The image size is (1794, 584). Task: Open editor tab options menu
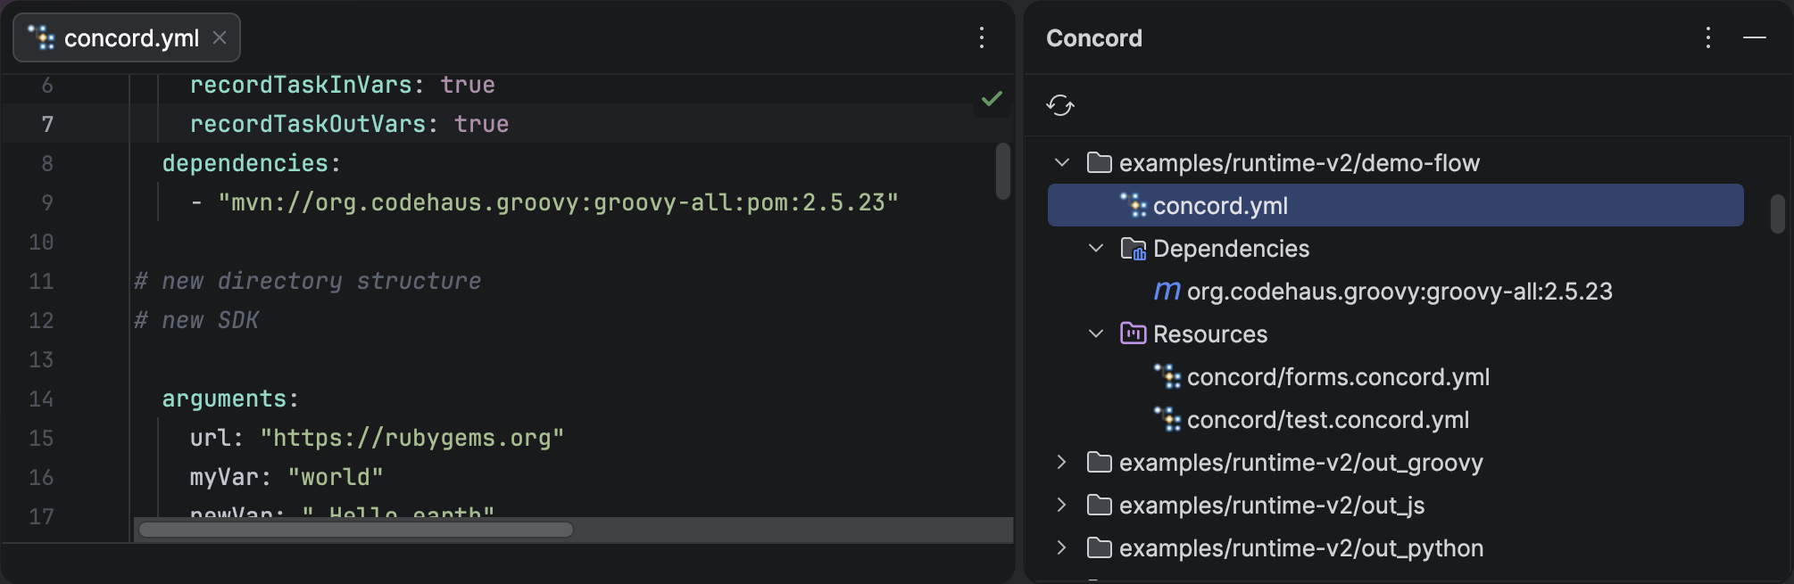point(981,37)
